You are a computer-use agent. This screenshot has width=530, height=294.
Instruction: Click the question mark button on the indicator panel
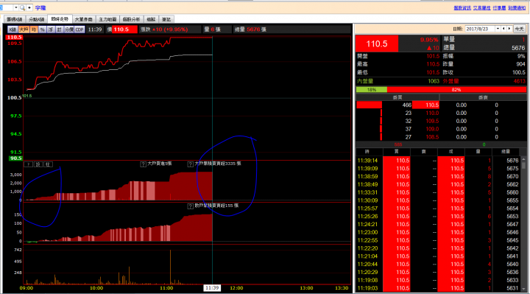(x=29, y=164)
